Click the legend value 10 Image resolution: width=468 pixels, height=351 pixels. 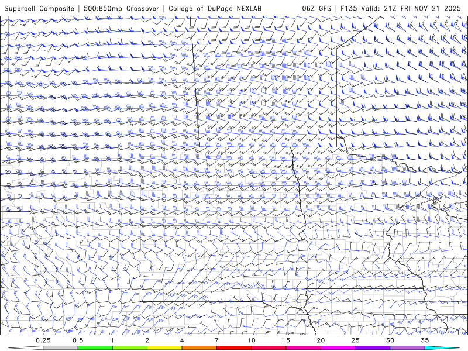point(252,340)
